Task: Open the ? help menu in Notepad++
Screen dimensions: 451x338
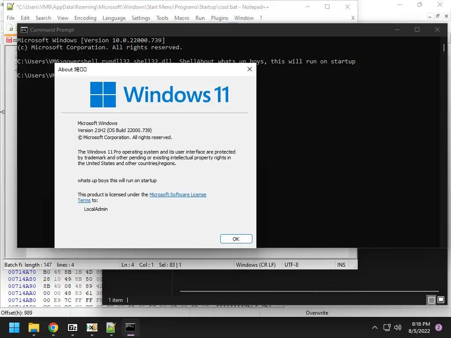Action: (x=261, y=18)
